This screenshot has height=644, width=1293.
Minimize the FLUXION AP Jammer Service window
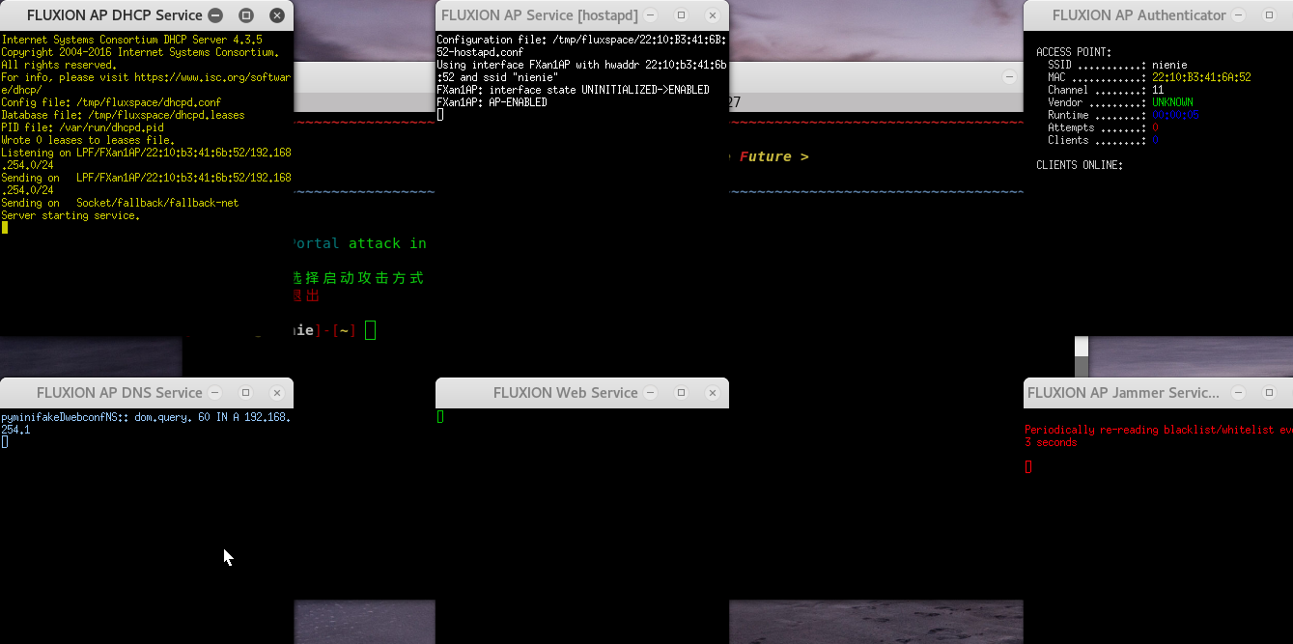[x=1239, y=393]
